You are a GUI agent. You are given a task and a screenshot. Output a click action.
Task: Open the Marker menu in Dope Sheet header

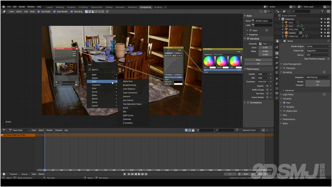49,130
